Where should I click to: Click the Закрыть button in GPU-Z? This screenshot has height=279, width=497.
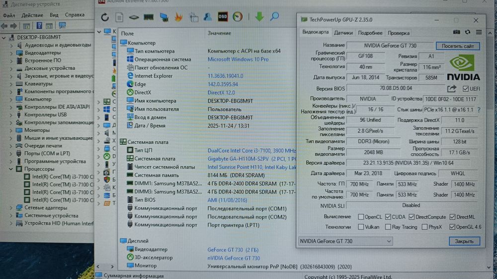pyautogui.click(x=464, y=241)
